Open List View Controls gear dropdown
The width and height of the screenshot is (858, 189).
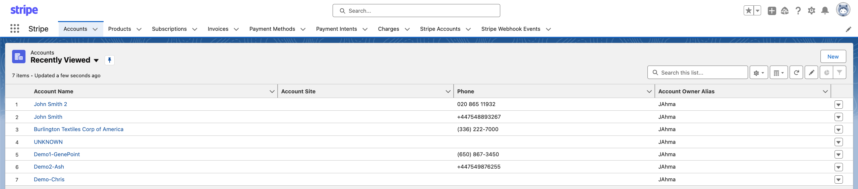[759, 73]
